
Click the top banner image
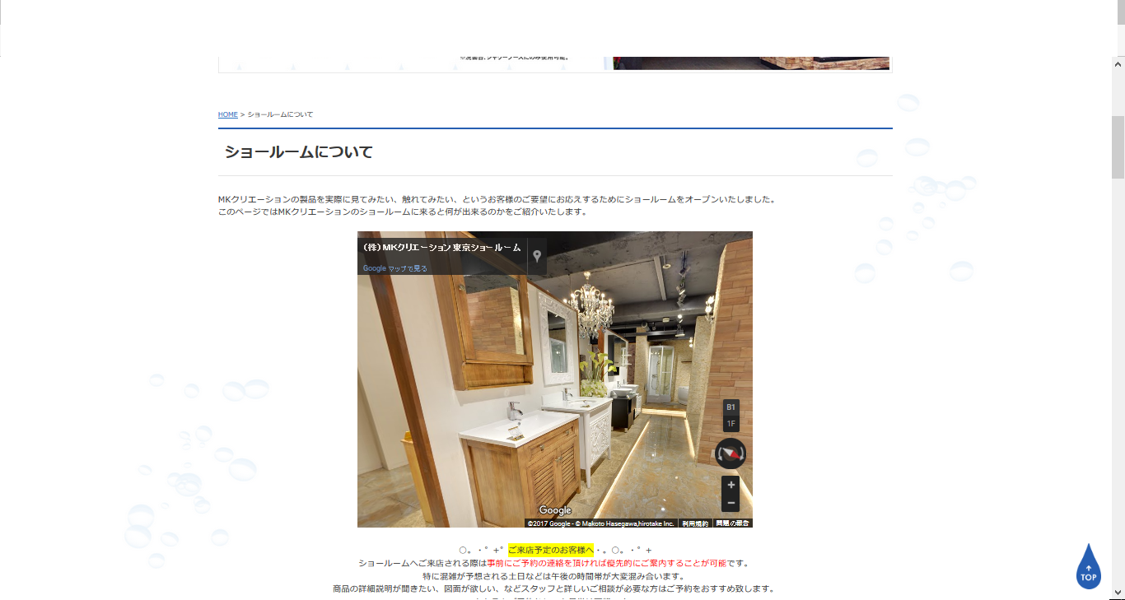point(555,63)
